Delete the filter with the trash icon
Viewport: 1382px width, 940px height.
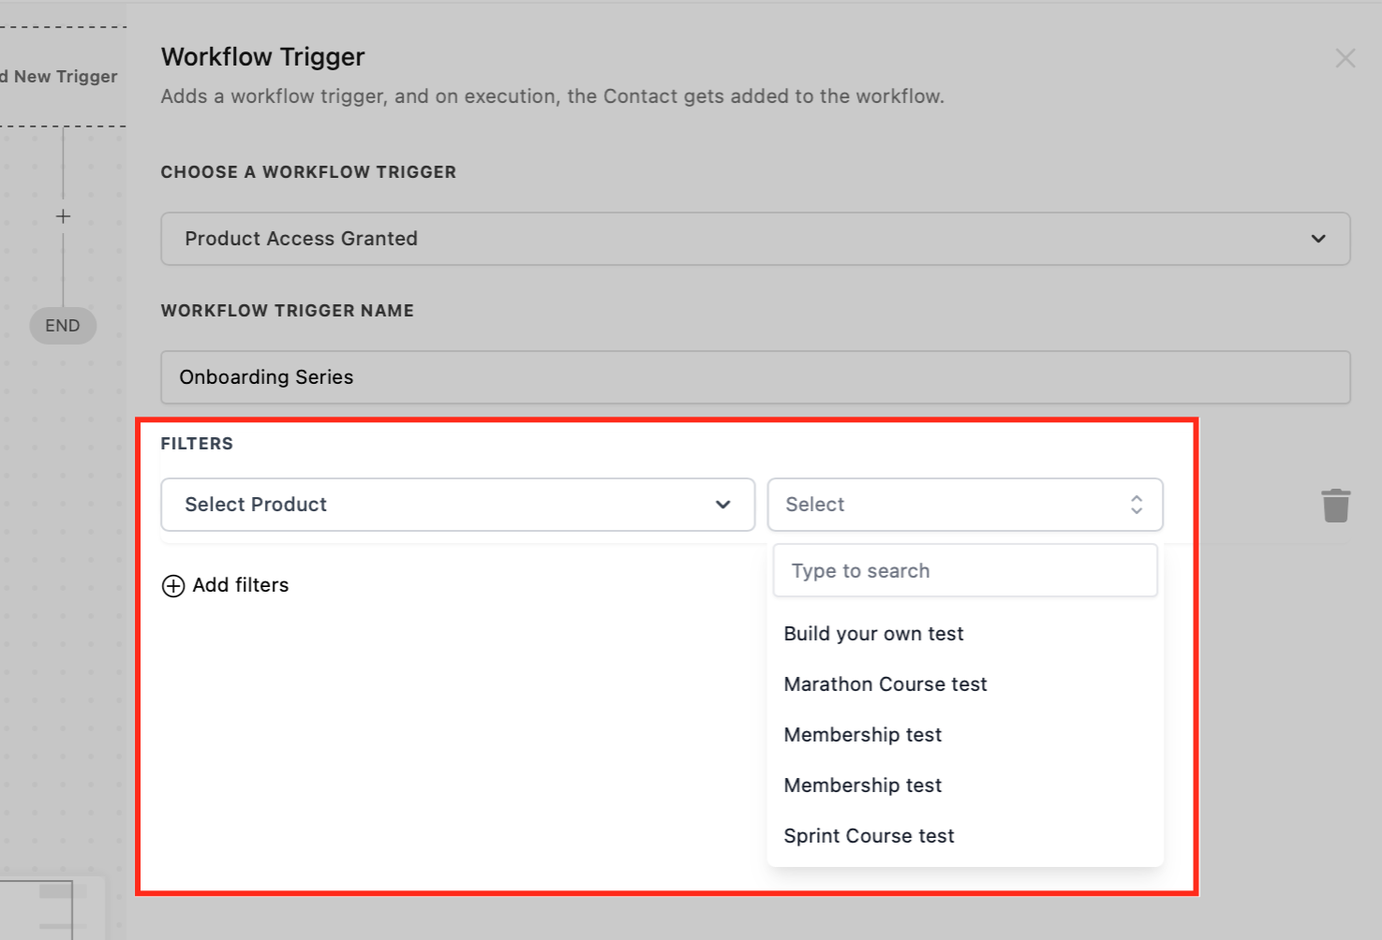[x=1336, y=506]
